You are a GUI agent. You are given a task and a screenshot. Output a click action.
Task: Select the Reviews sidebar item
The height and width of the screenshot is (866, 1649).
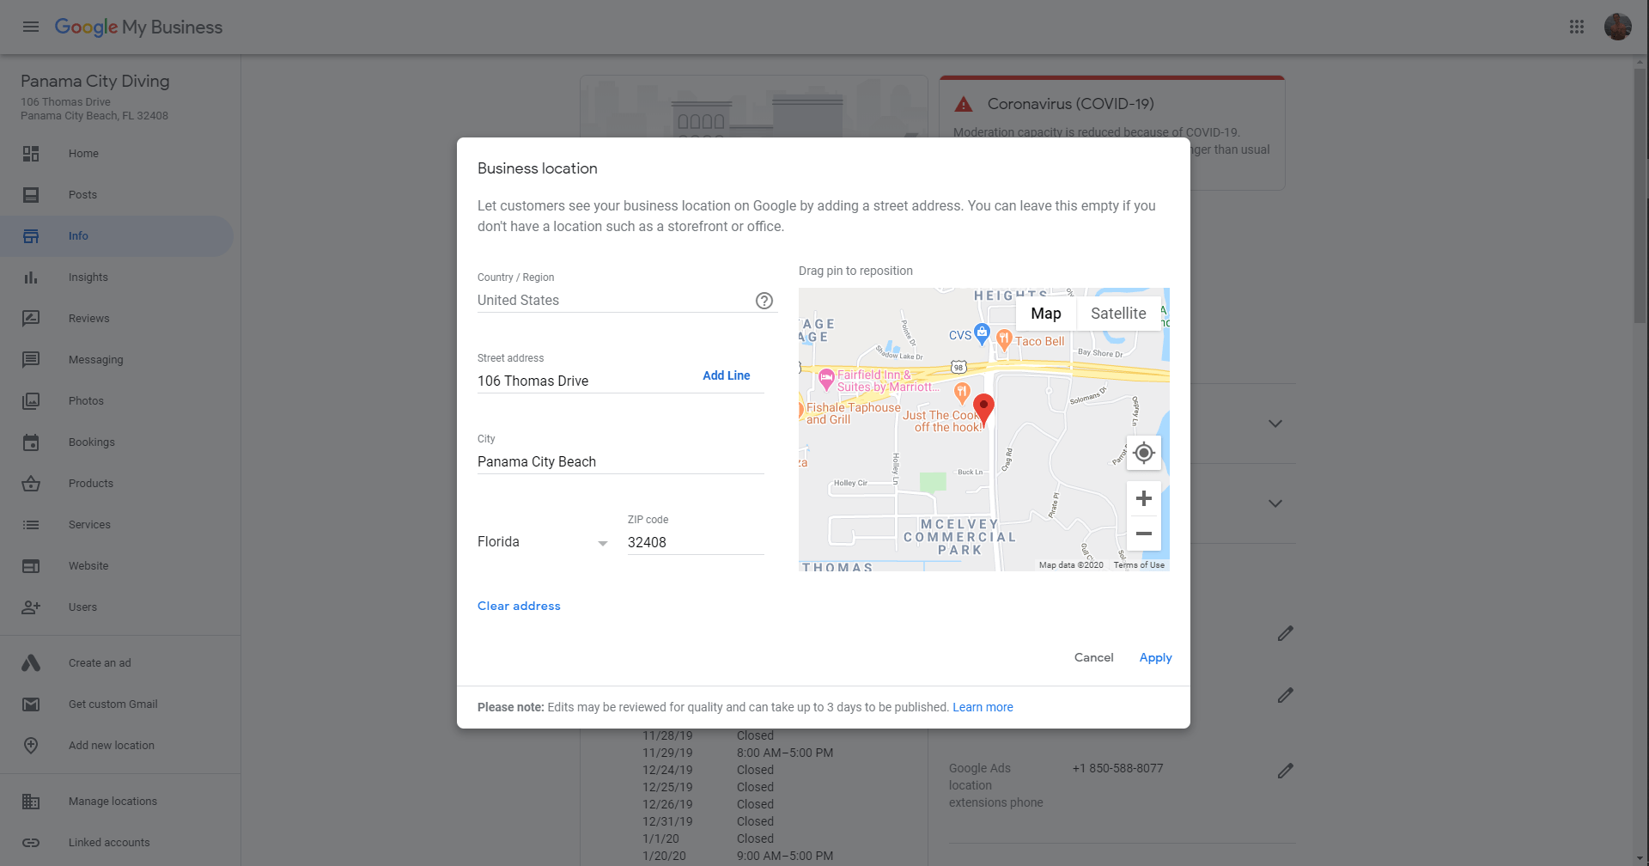point(88,318)
